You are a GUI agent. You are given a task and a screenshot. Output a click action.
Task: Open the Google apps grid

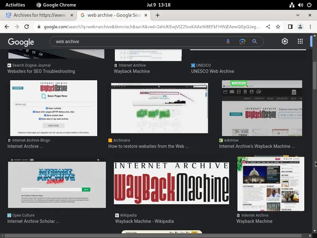[300, 41]
